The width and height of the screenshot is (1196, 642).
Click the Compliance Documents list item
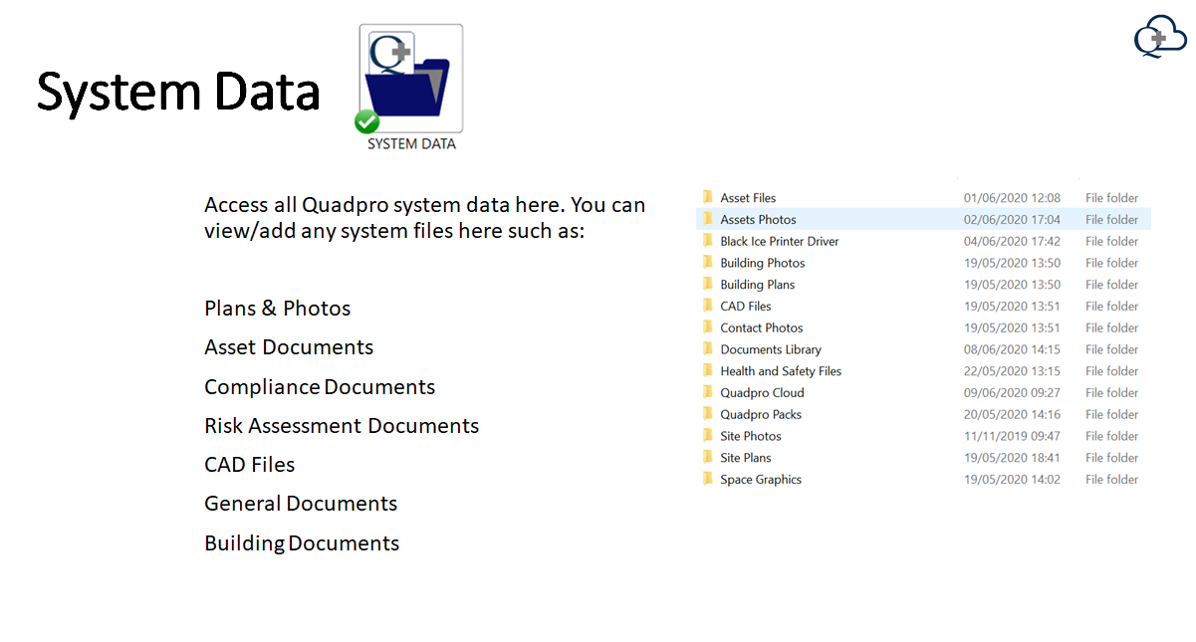click(320, 387)
